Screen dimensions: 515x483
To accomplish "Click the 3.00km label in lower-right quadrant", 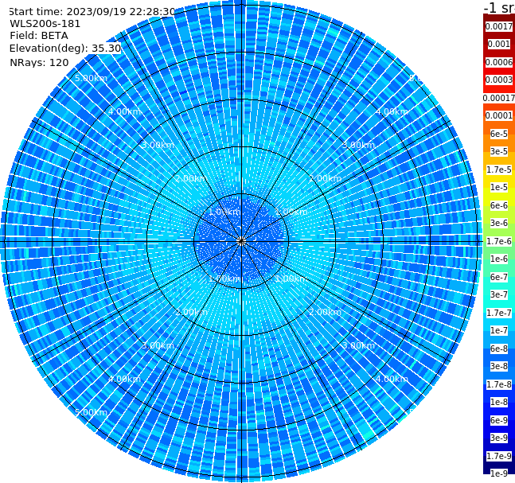I will pyautogui.click(x=358, y=345).
